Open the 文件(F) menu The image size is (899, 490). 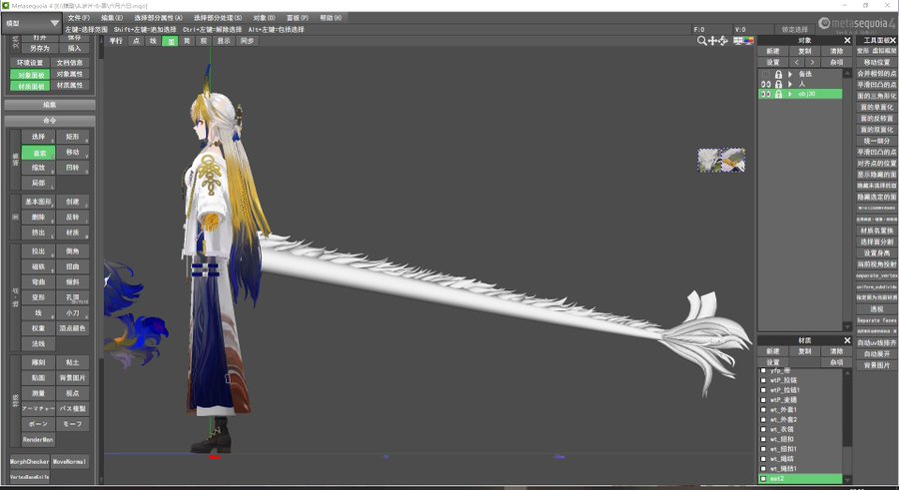pos(79,18)
